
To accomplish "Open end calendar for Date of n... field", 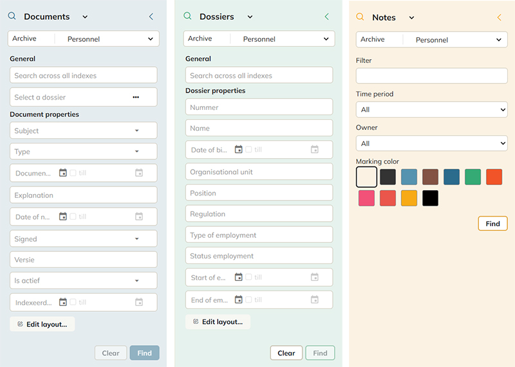I will pyautogui.click(x=139, y=217).
